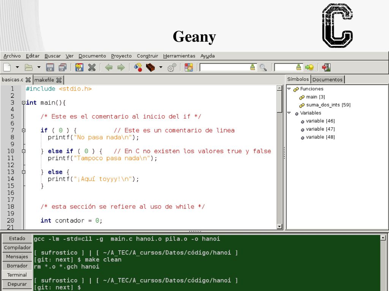The image size is (389, 291).
Task: Show the Borrador panel tab
Action: pos(17,266)
